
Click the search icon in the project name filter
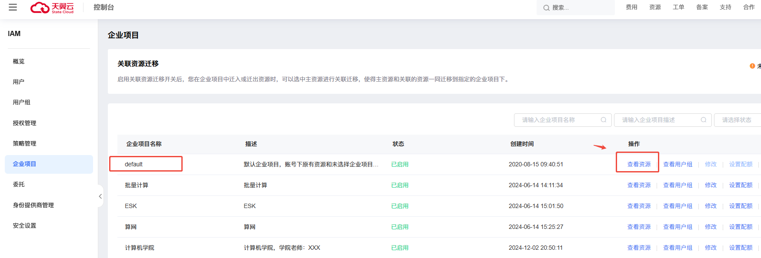604,120
